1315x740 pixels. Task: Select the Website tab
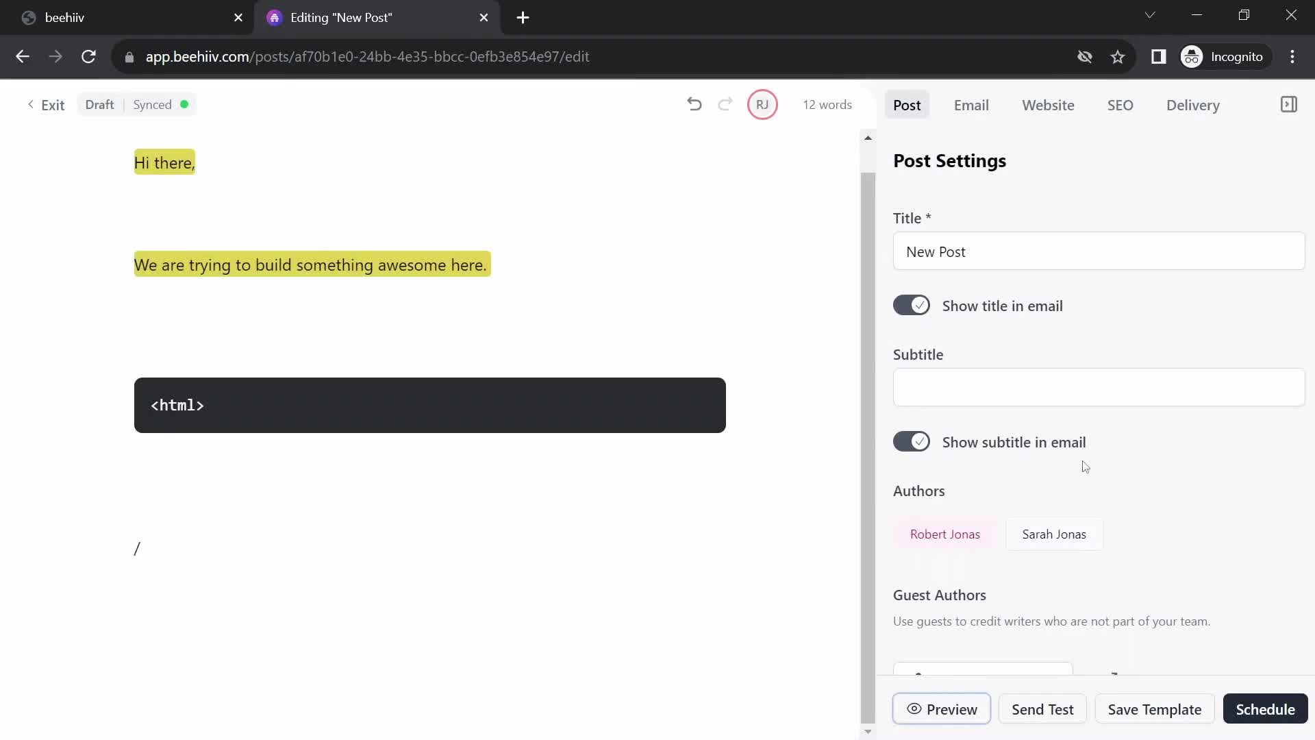tap(1048, 106)
